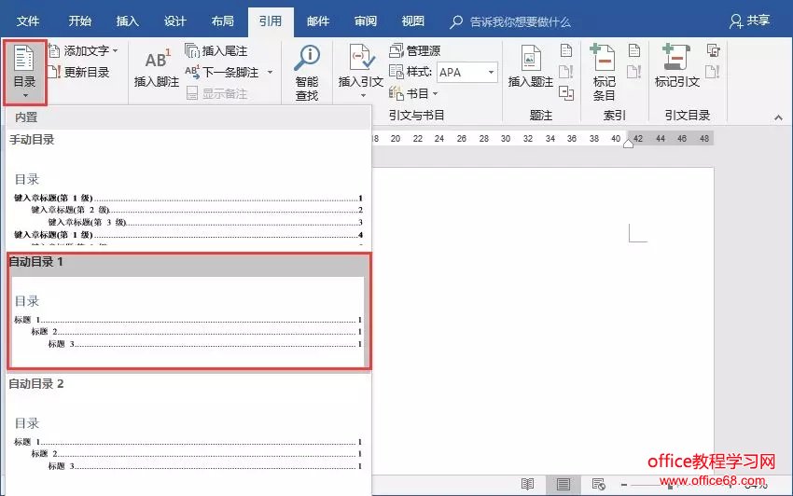
Task: Open the 目录 table of contents button
Action: (25, 73)
